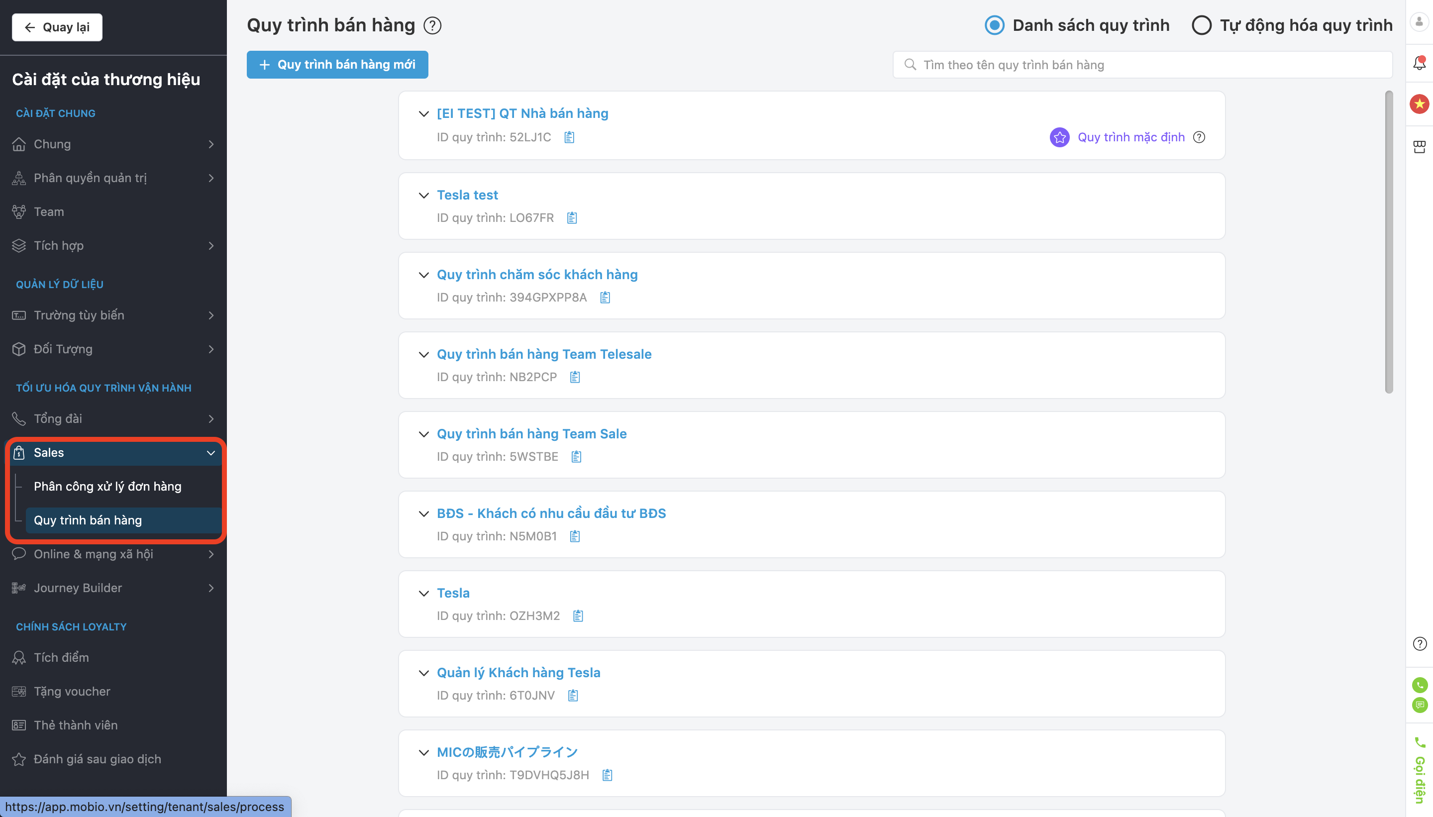The width and height of the screenshot is (1433, 817).
Task: Open Phân công xử lý đơn hàng submenu item
Action: pyautogui.click(x=108, y=487)
